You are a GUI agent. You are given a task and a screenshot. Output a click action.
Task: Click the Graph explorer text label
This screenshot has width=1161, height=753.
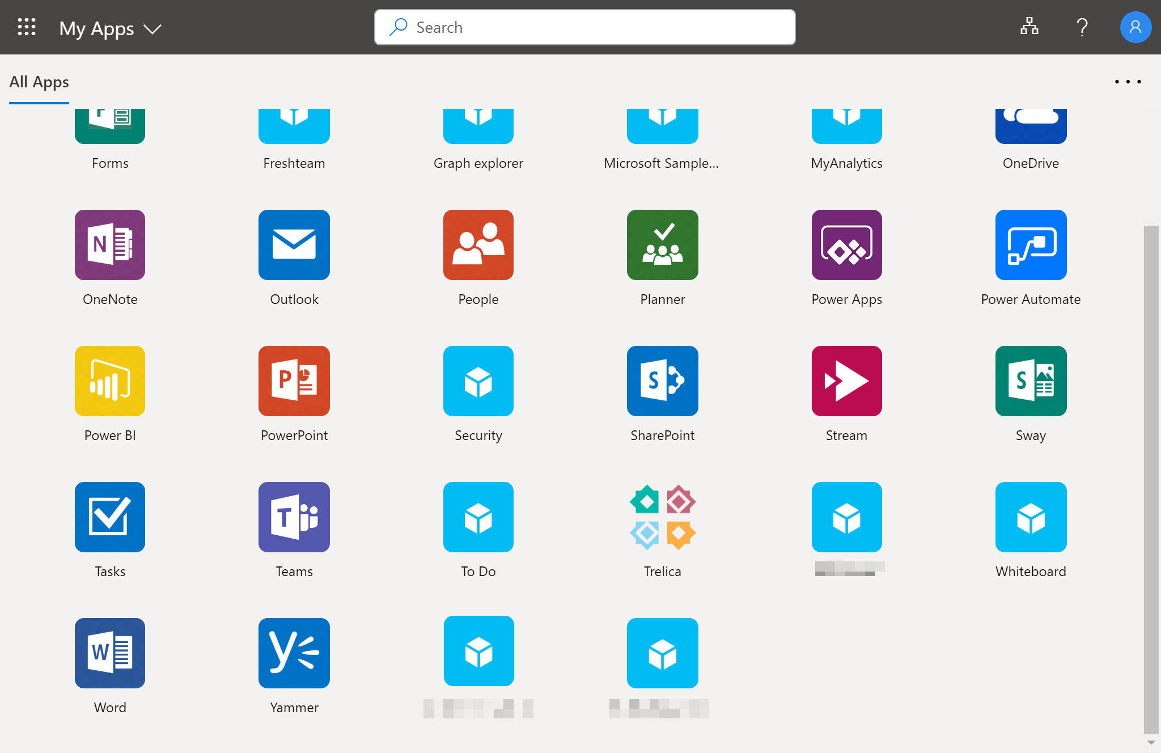coord(478,163)
